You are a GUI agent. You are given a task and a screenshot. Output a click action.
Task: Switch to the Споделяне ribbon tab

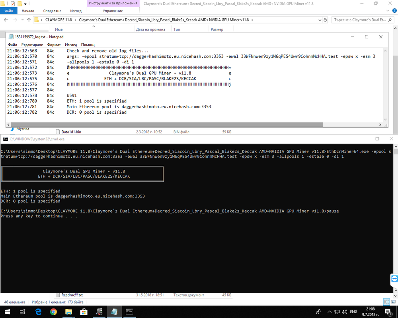(52, 11)
